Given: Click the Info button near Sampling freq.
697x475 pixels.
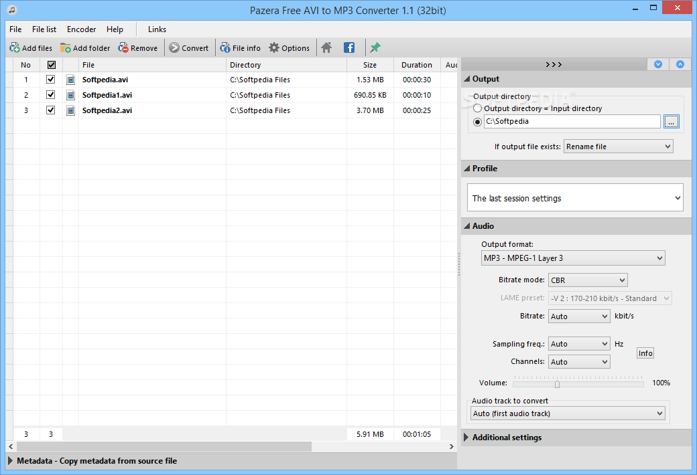Looking at the screenshot, I should click(x=645, y=353).
